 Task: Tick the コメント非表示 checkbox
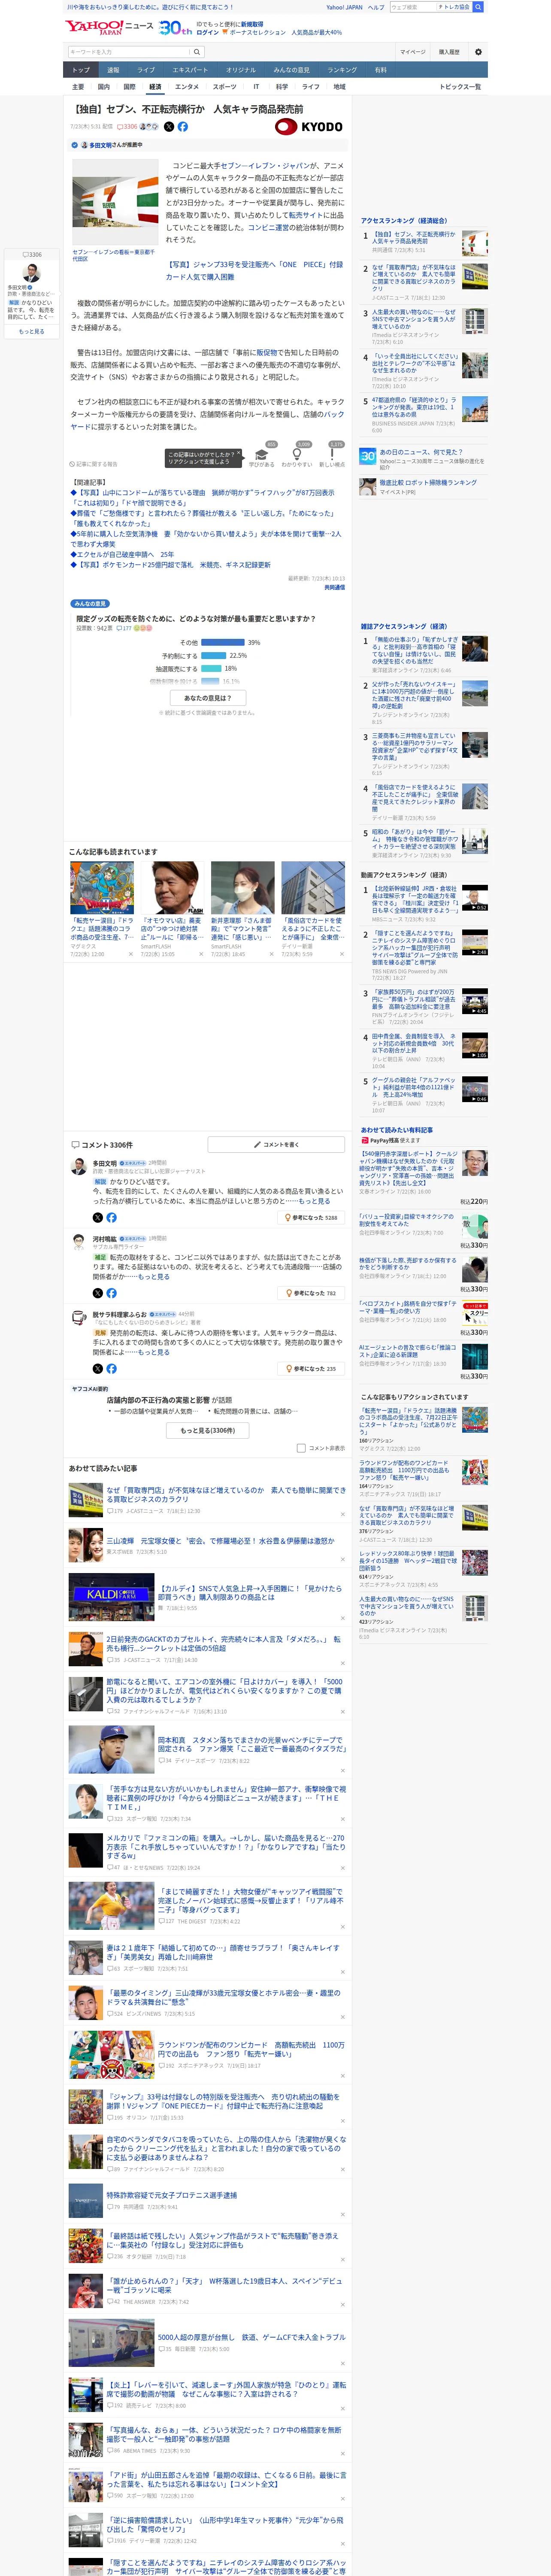coord(301,1448)
